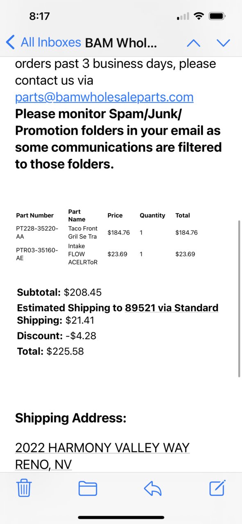
Task: Tap the cellular signal bars indicator
Action: point(183,17)
